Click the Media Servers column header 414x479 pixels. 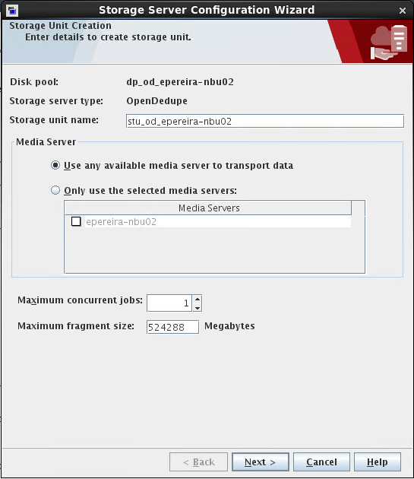click(x=208, y=208)
